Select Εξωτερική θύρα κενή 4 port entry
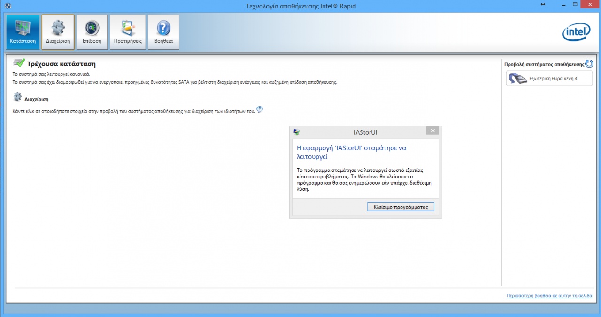601x317 pixels. pyautogui.click(x=549, y=78)
